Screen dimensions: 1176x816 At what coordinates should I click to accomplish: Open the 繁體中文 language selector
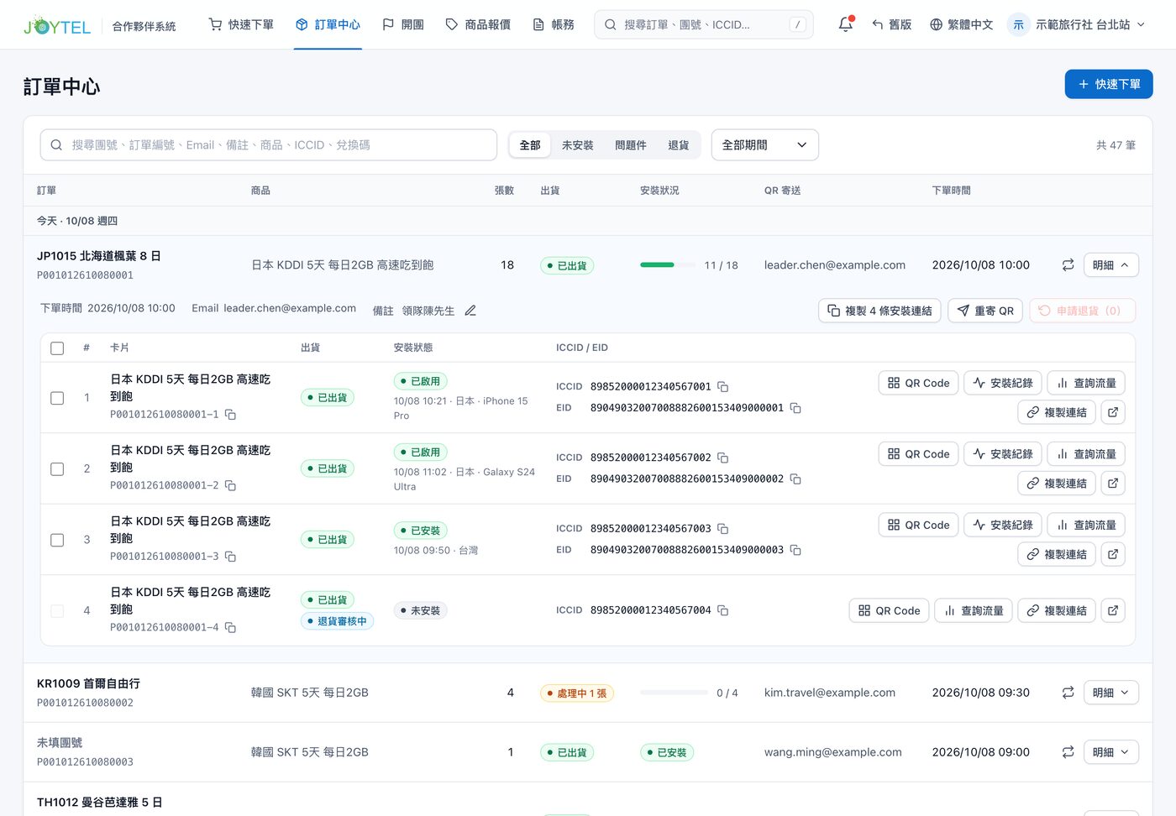(x=961, y=25)
